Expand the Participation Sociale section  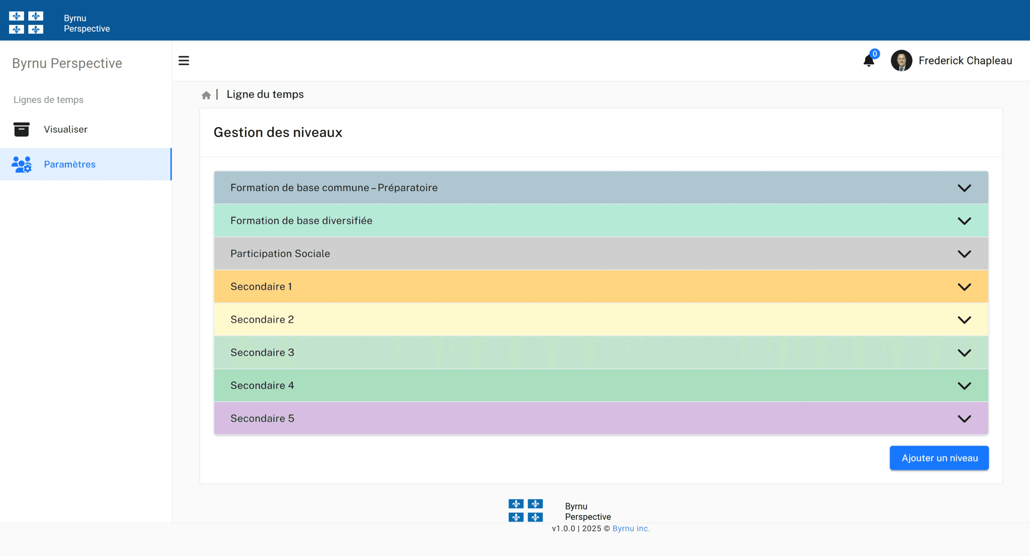pyautogui.click(x=965, y=253)
